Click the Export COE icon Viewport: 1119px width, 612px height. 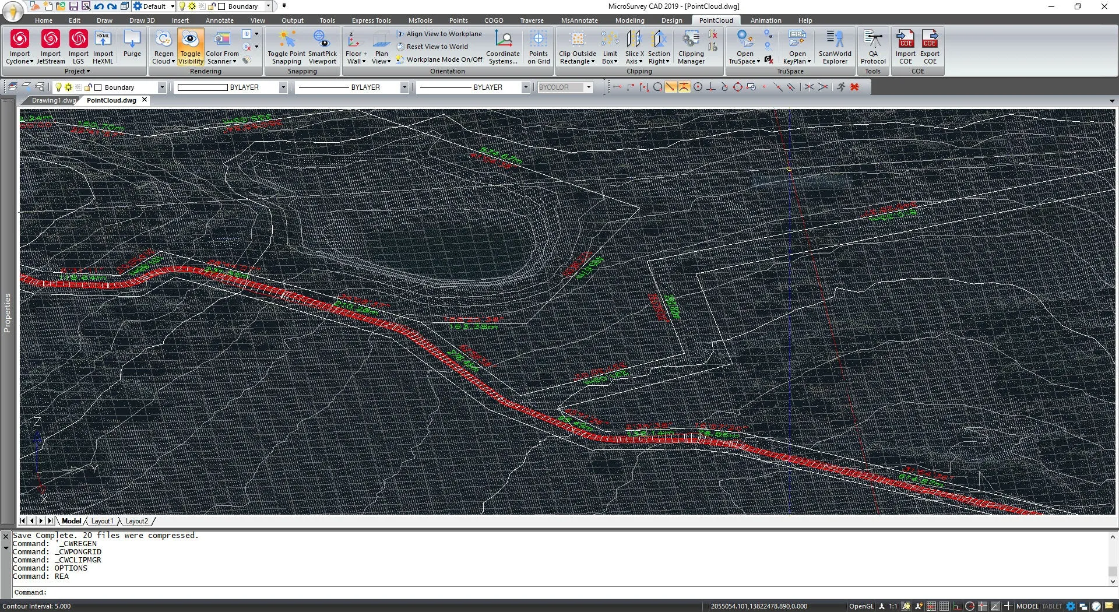[x=930, y=47]
